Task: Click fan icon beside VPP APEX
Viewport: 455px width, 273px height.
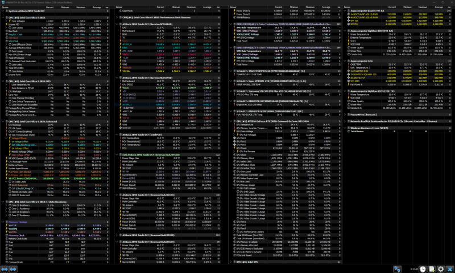Action: 349,81
